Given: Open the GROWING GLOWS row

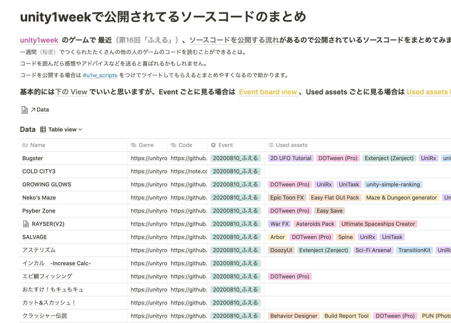Looking at the screenshot, I should click(x=47, y=184).
